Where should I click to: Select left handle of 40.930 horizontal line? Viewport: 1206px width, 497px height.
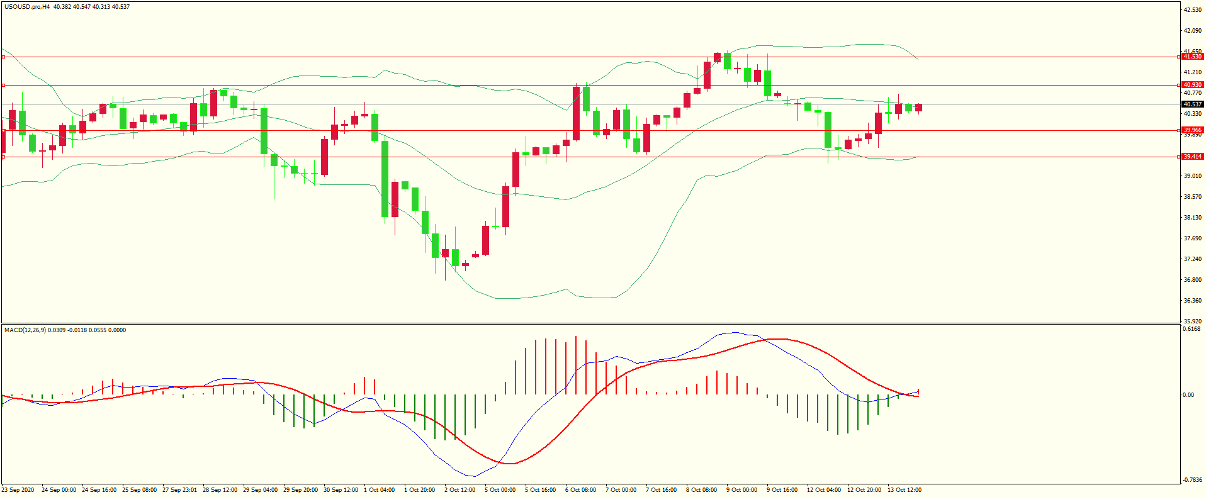click(x=4, y=85)
